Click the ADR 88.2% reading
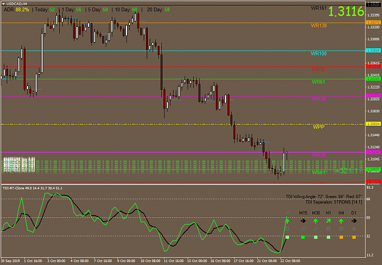Screen dimensions: 382x265 pos(17,10)
